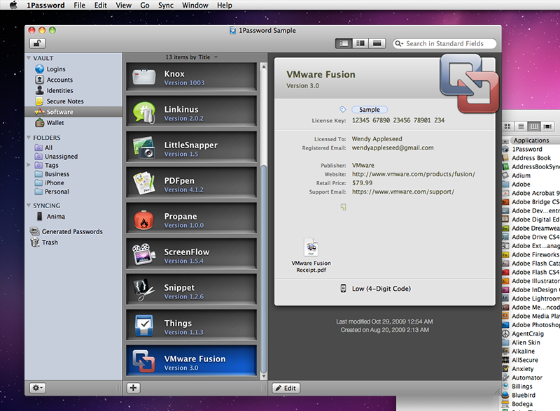Open the vmware.com products fusion website link
Screen dimensions: 560x411
pos(413,174)
